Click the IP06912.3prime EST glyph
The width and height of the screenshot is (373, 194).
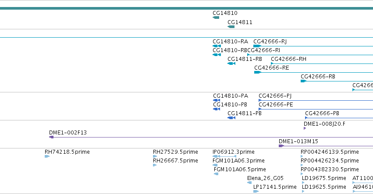pyautogui.click(x=224, y=156)
